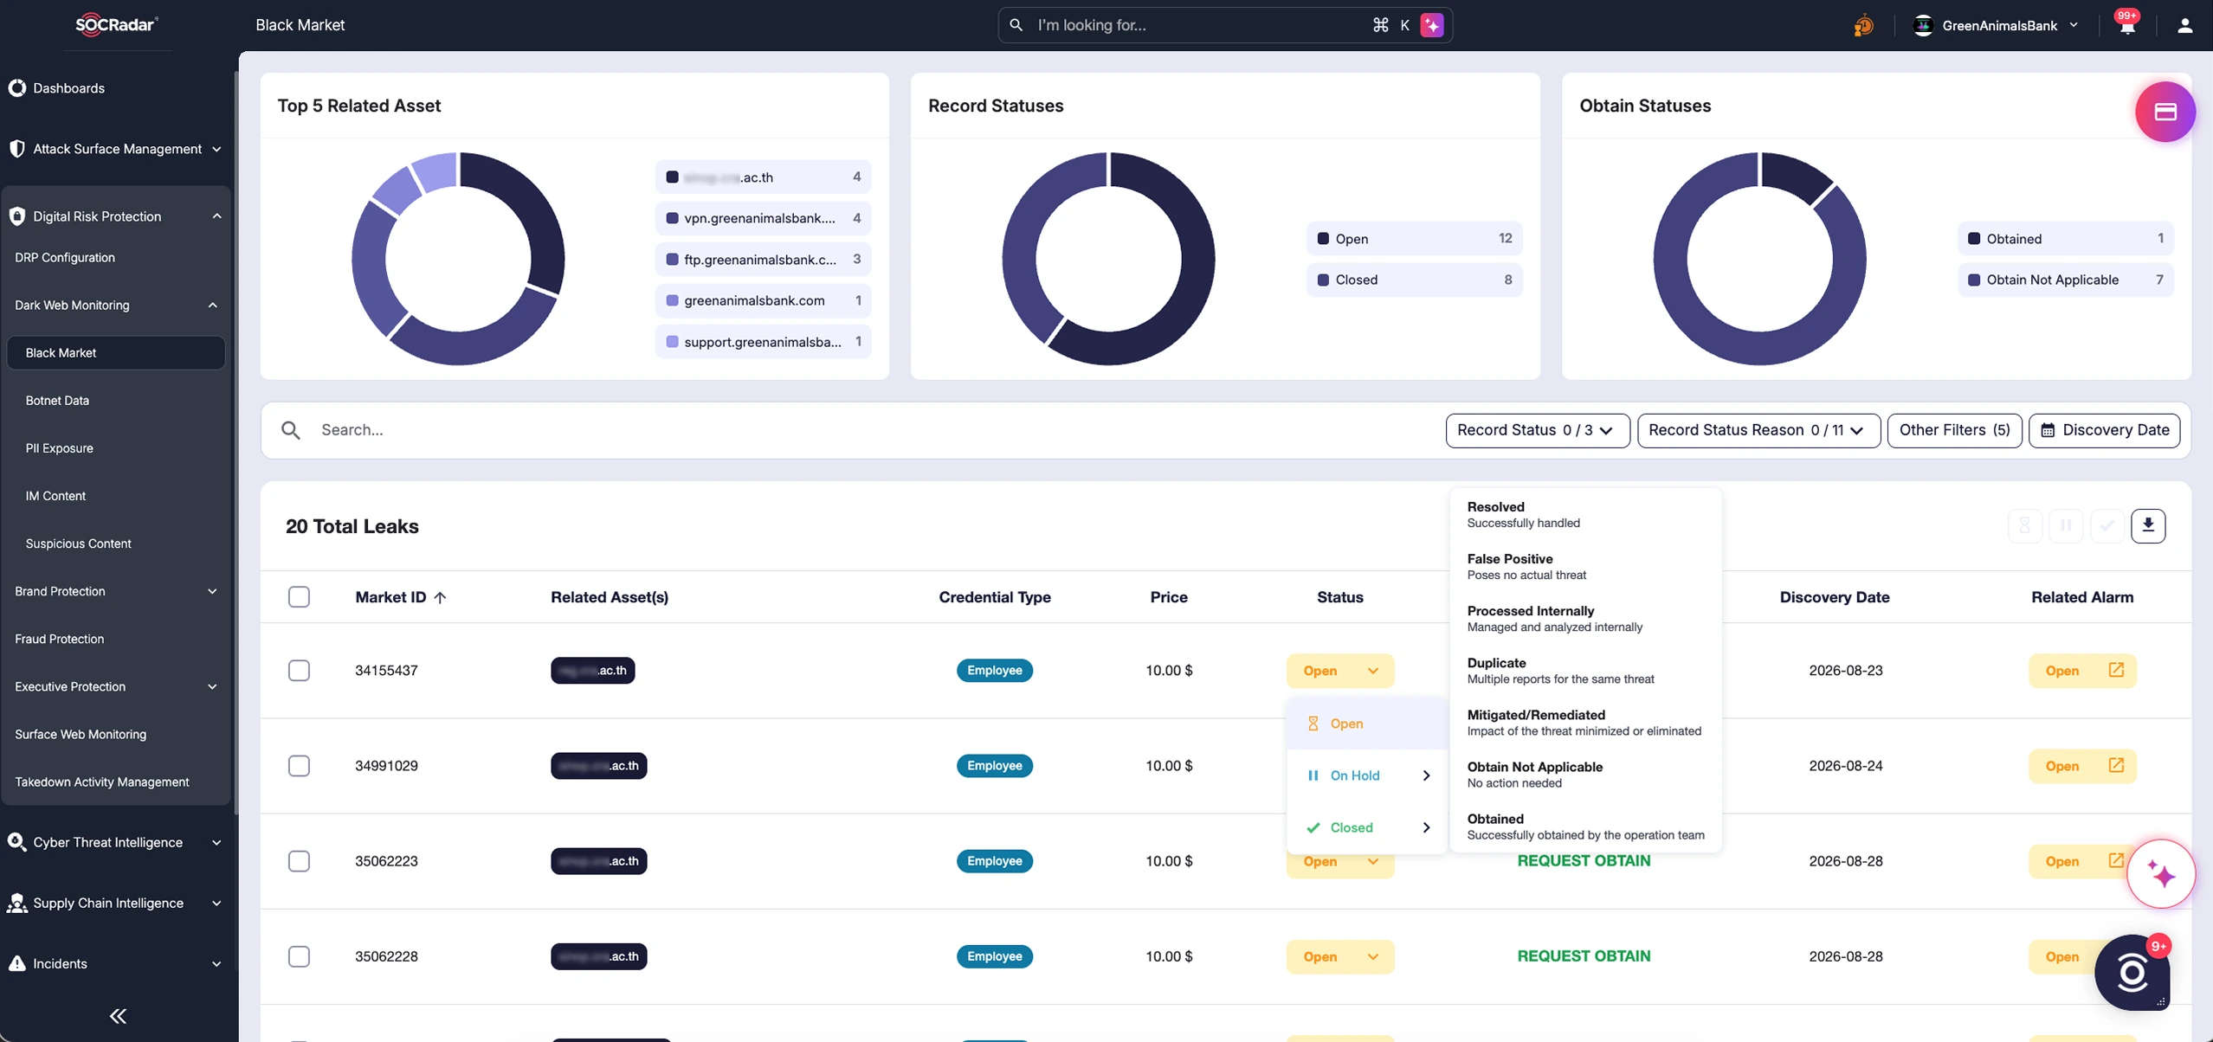Select False Positive reason
Viewport: 2213px width, 1042px height.
[x=1584, y=566]
